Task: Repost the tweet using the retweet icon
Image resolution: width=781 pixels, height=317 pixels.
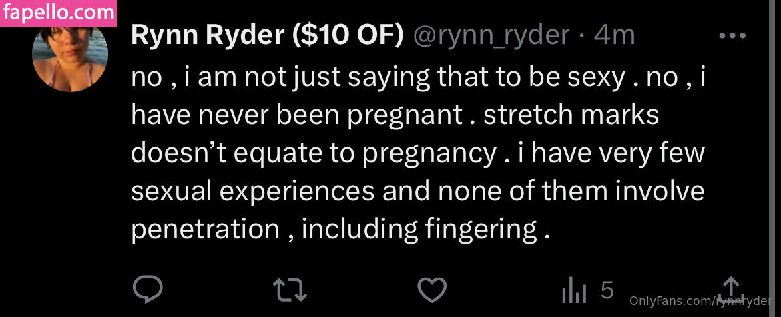Action: pos(290,289)
